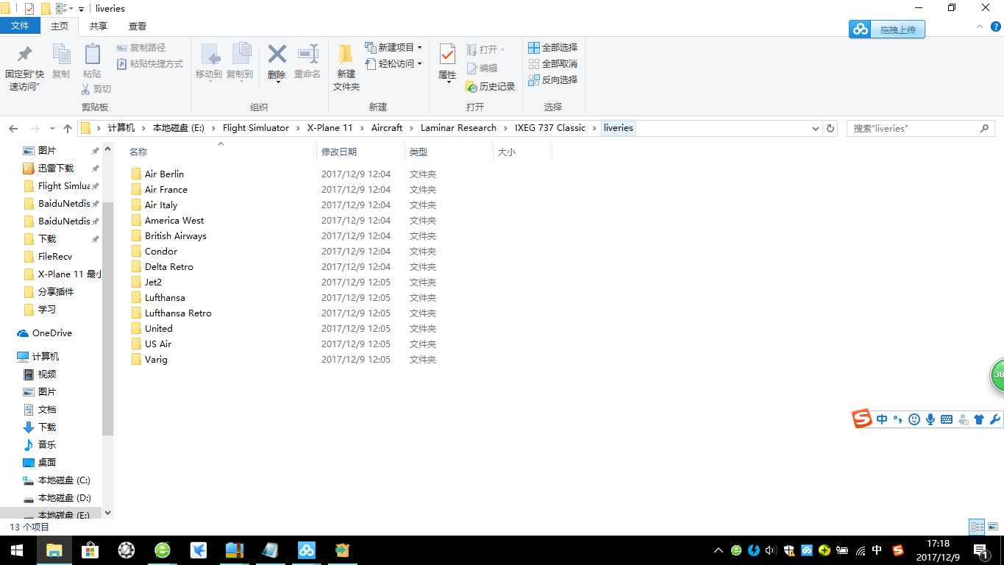Click IXEG 737 Classic in address path
Image resolution: width=1004 pixels, height=565 pixels.
point(550,128)
